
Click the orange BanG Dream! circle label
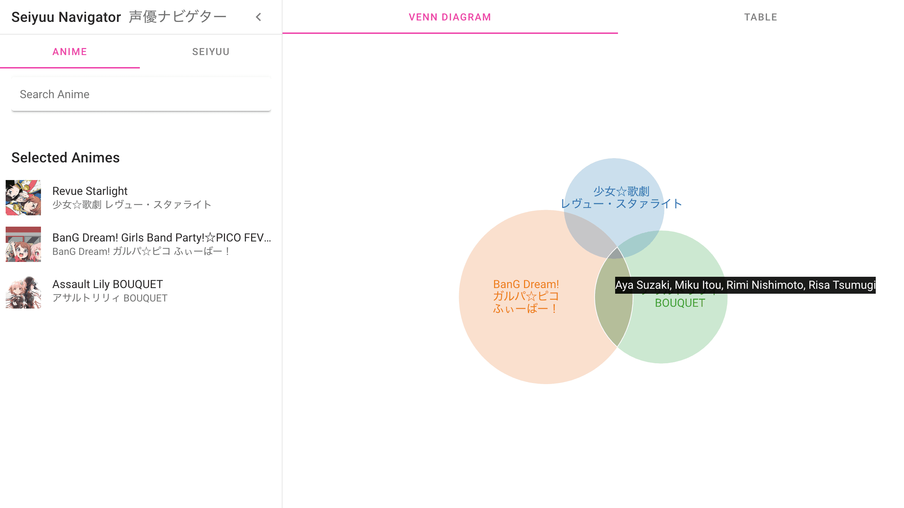(526, 296)
